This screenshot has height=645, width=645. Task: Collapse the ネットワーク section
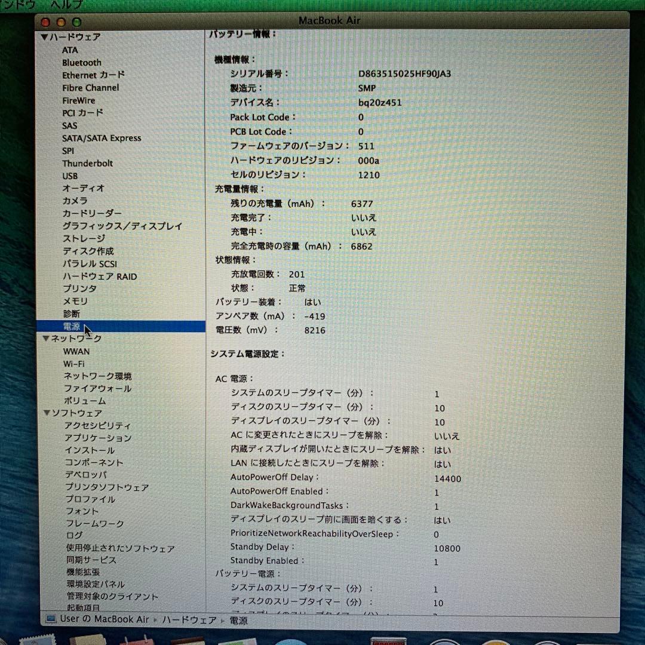(x=46, y=338)
